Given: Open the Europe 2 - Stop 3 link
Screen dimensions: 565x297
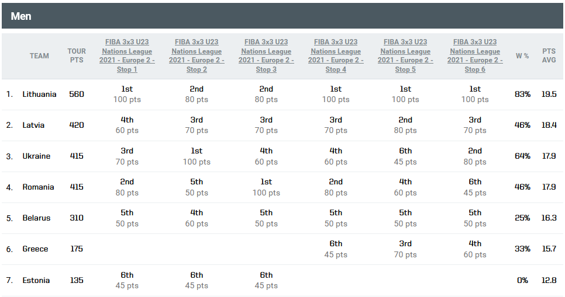Looking at the screenshot, I should [266, 56].
